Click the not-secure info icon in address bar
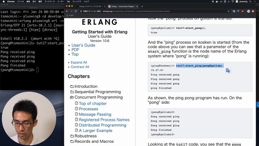 point(81,11)
